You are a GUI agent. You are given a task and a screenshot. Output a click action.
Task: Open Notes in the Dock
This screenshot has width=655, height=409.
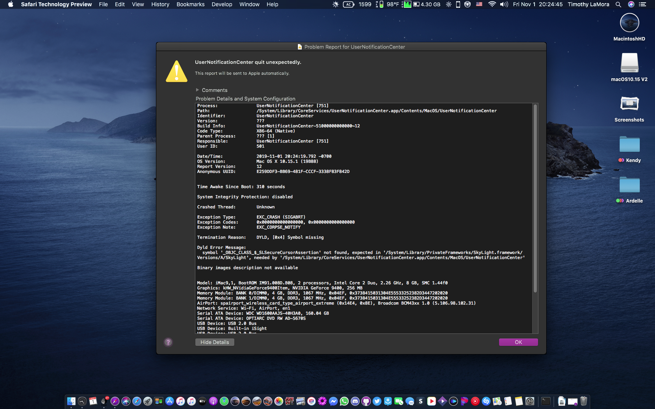pyautogui.click(x=519, y=401)
